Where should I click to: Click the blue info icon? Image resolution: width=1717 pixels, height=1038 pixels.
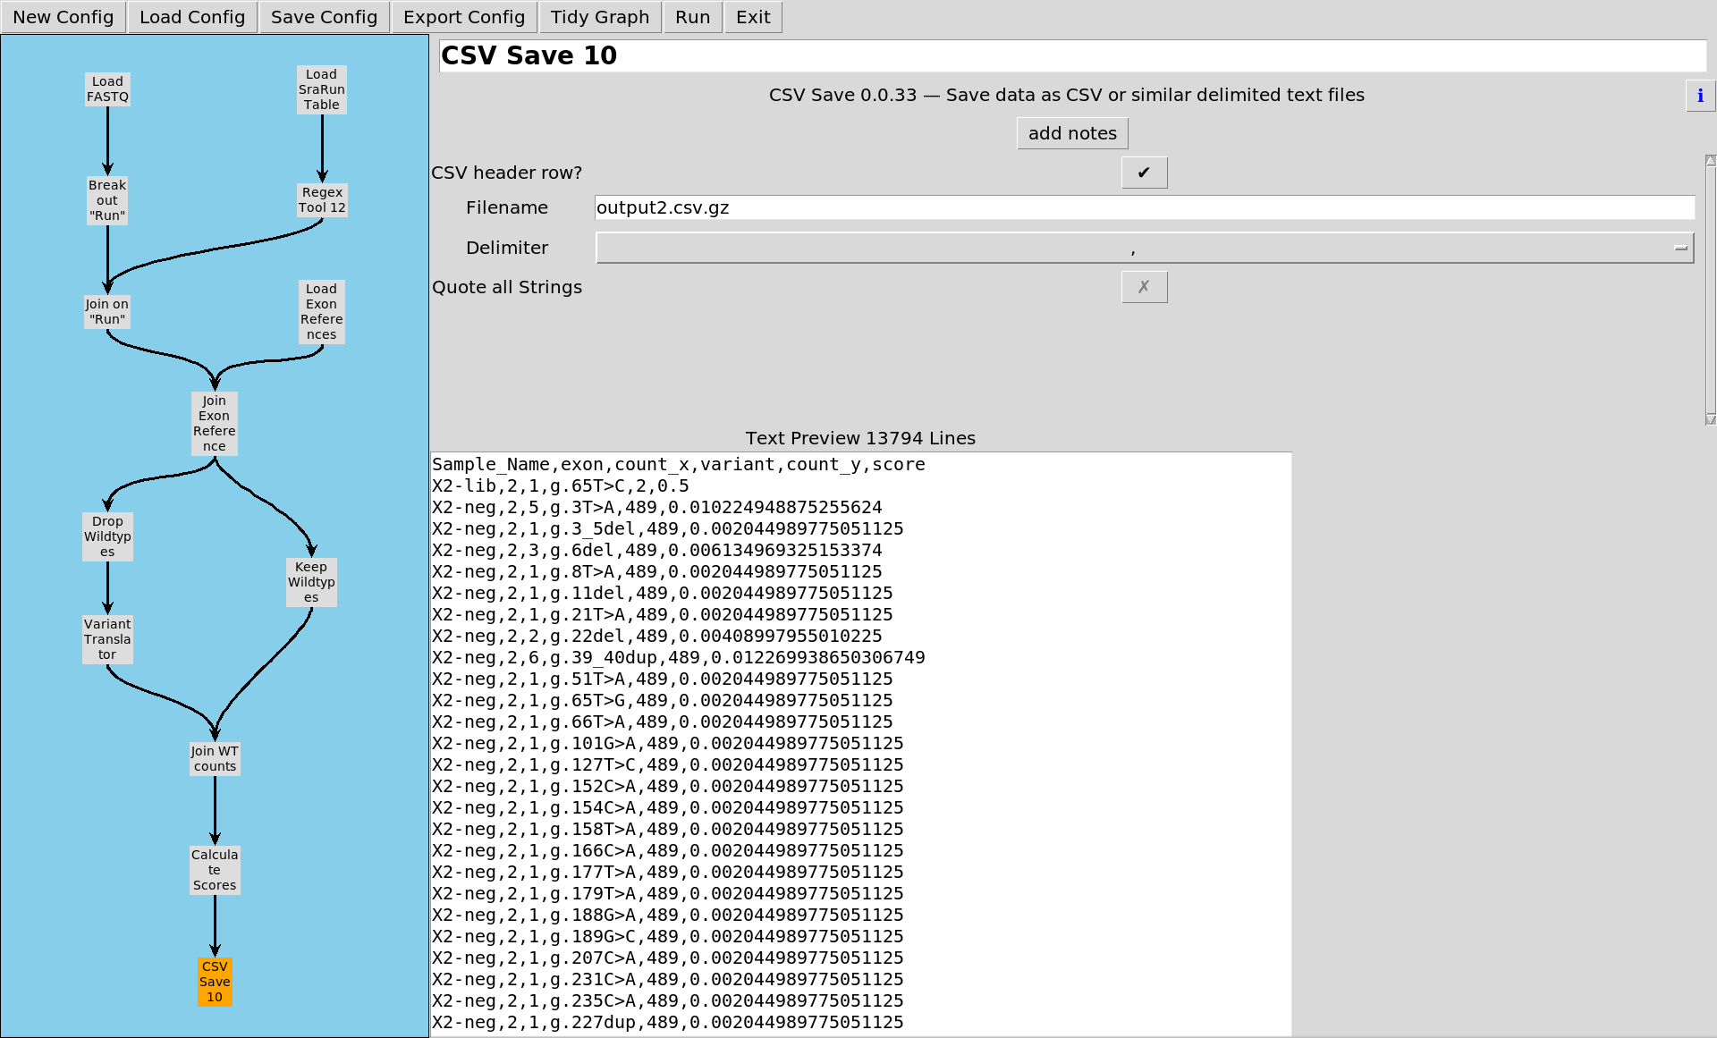pos(1699,96)
